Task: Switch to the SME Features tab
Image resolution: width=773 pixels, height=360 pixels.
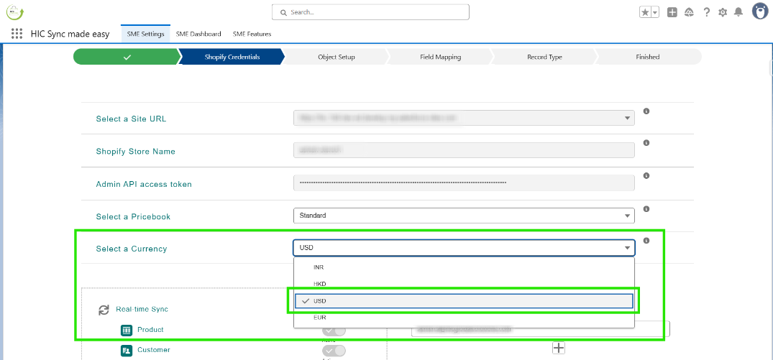Action: (252, 34)
